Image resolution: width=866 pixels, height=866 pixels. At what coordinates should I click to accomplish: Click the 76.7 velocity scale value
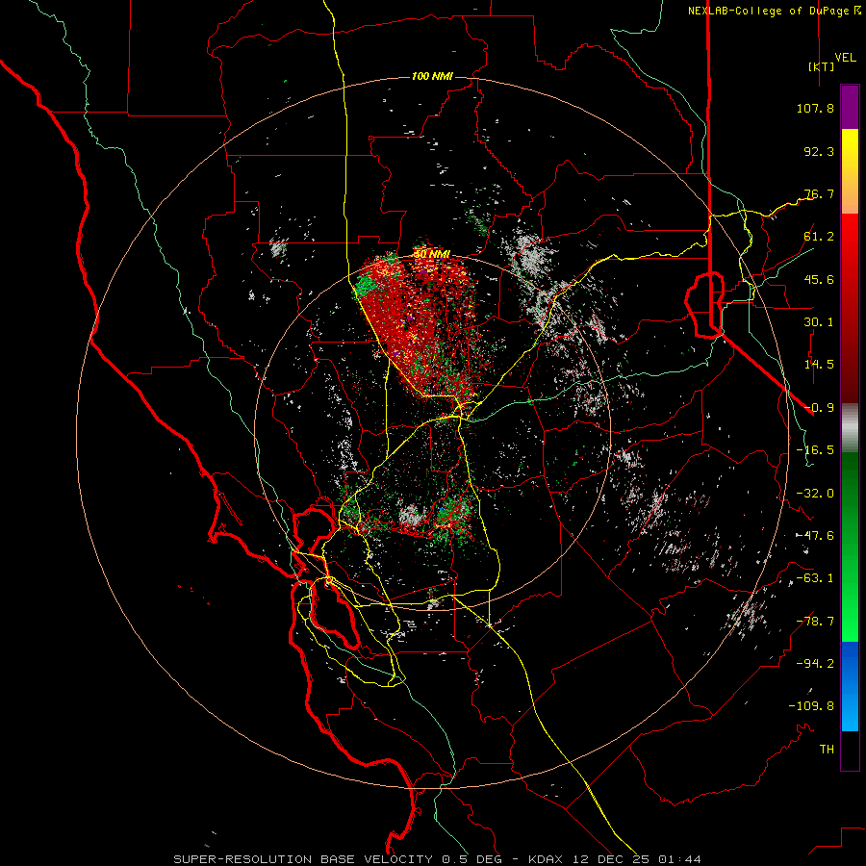pyautogui.click(x=819, y=193)
